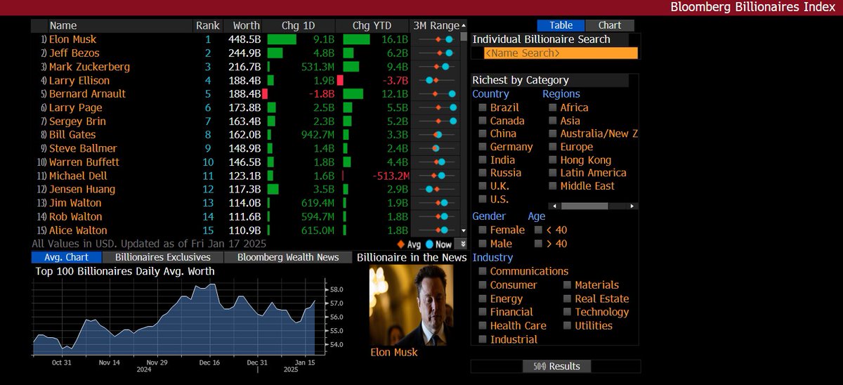Switch to the Table view tab
This screenshot has height=385, width=843.
click(561, 25)
